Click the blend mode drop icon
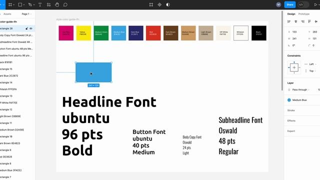This screenshot has width=320, height=180. pos(289,90)
